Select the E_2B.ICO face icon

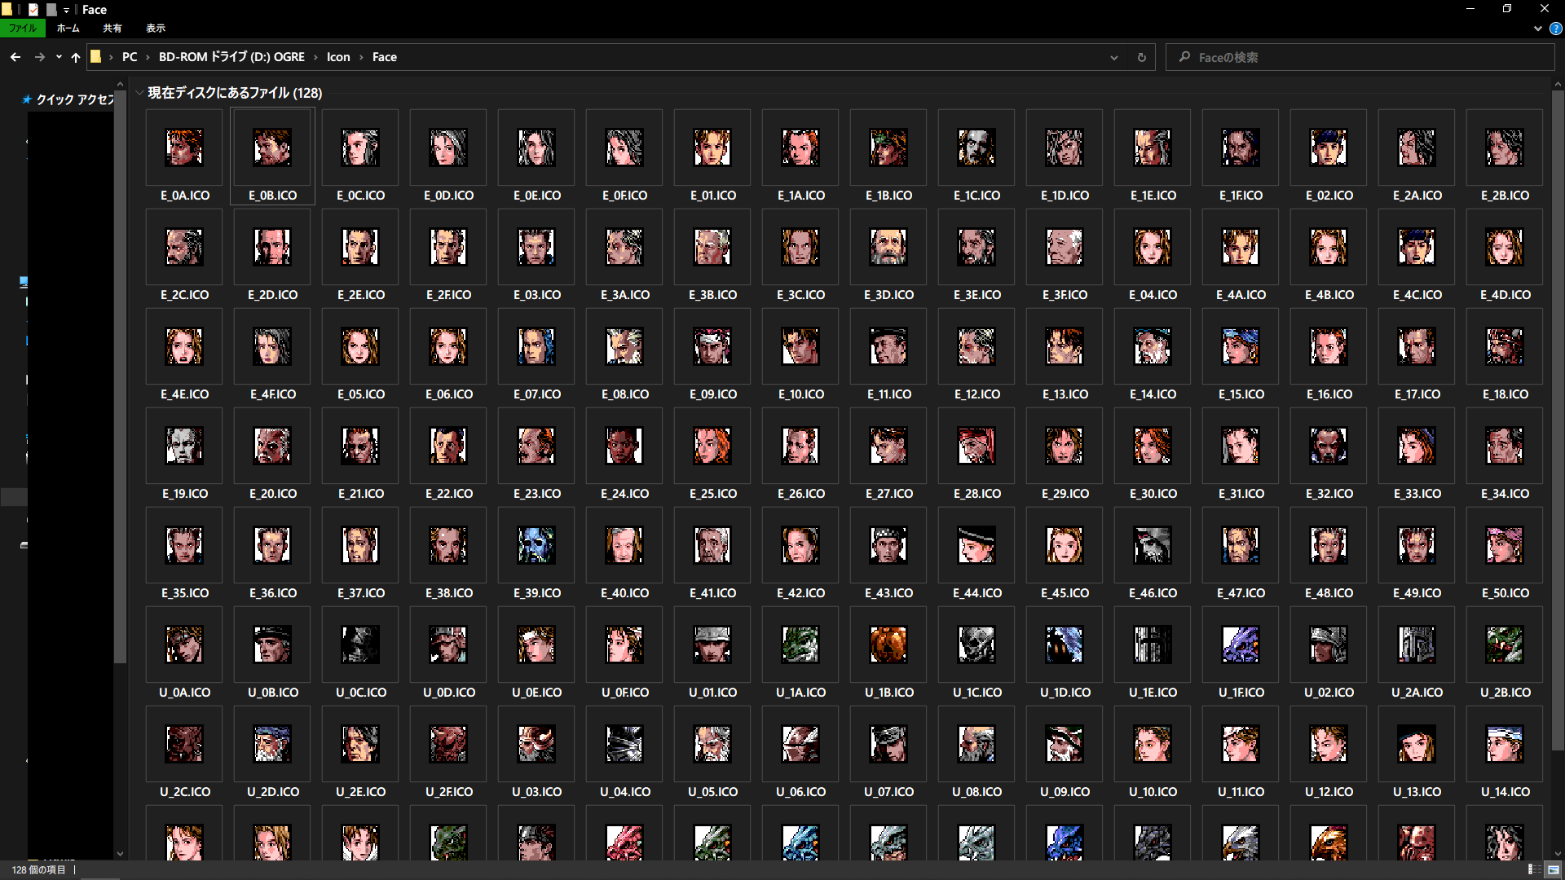point(1505,148)
